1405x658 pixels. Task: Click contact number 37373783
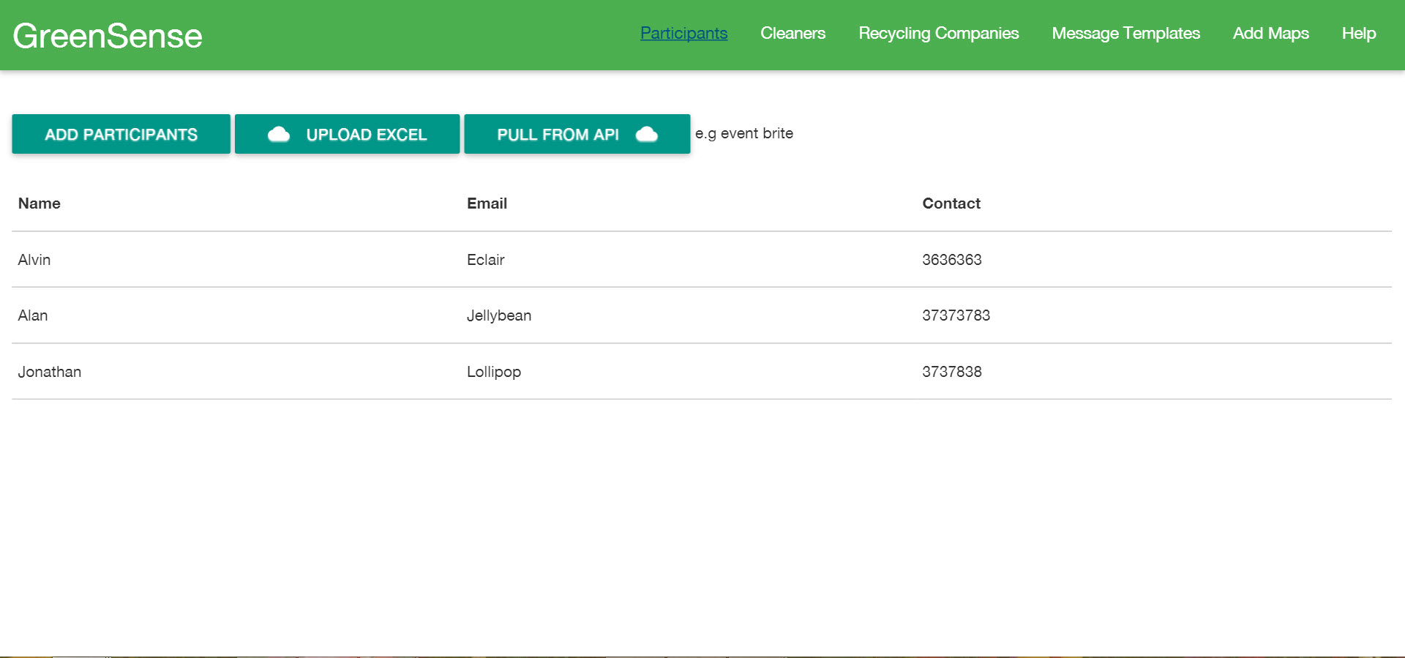coord(956,315)
